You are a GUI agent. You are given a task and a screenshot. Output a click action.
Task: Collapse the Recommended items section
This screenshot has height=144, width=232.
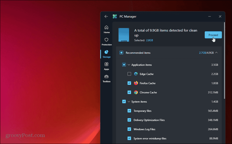tap(216, 53)
